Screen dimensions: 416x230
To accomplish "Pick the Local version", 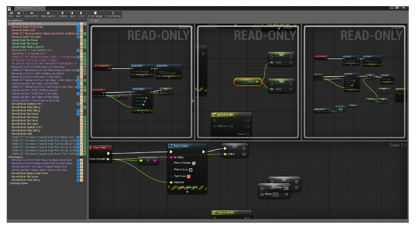I will pos(81,14).
